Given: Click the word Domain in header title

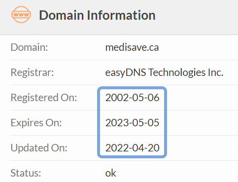Looking at the screenshot, I should point(62,15).
